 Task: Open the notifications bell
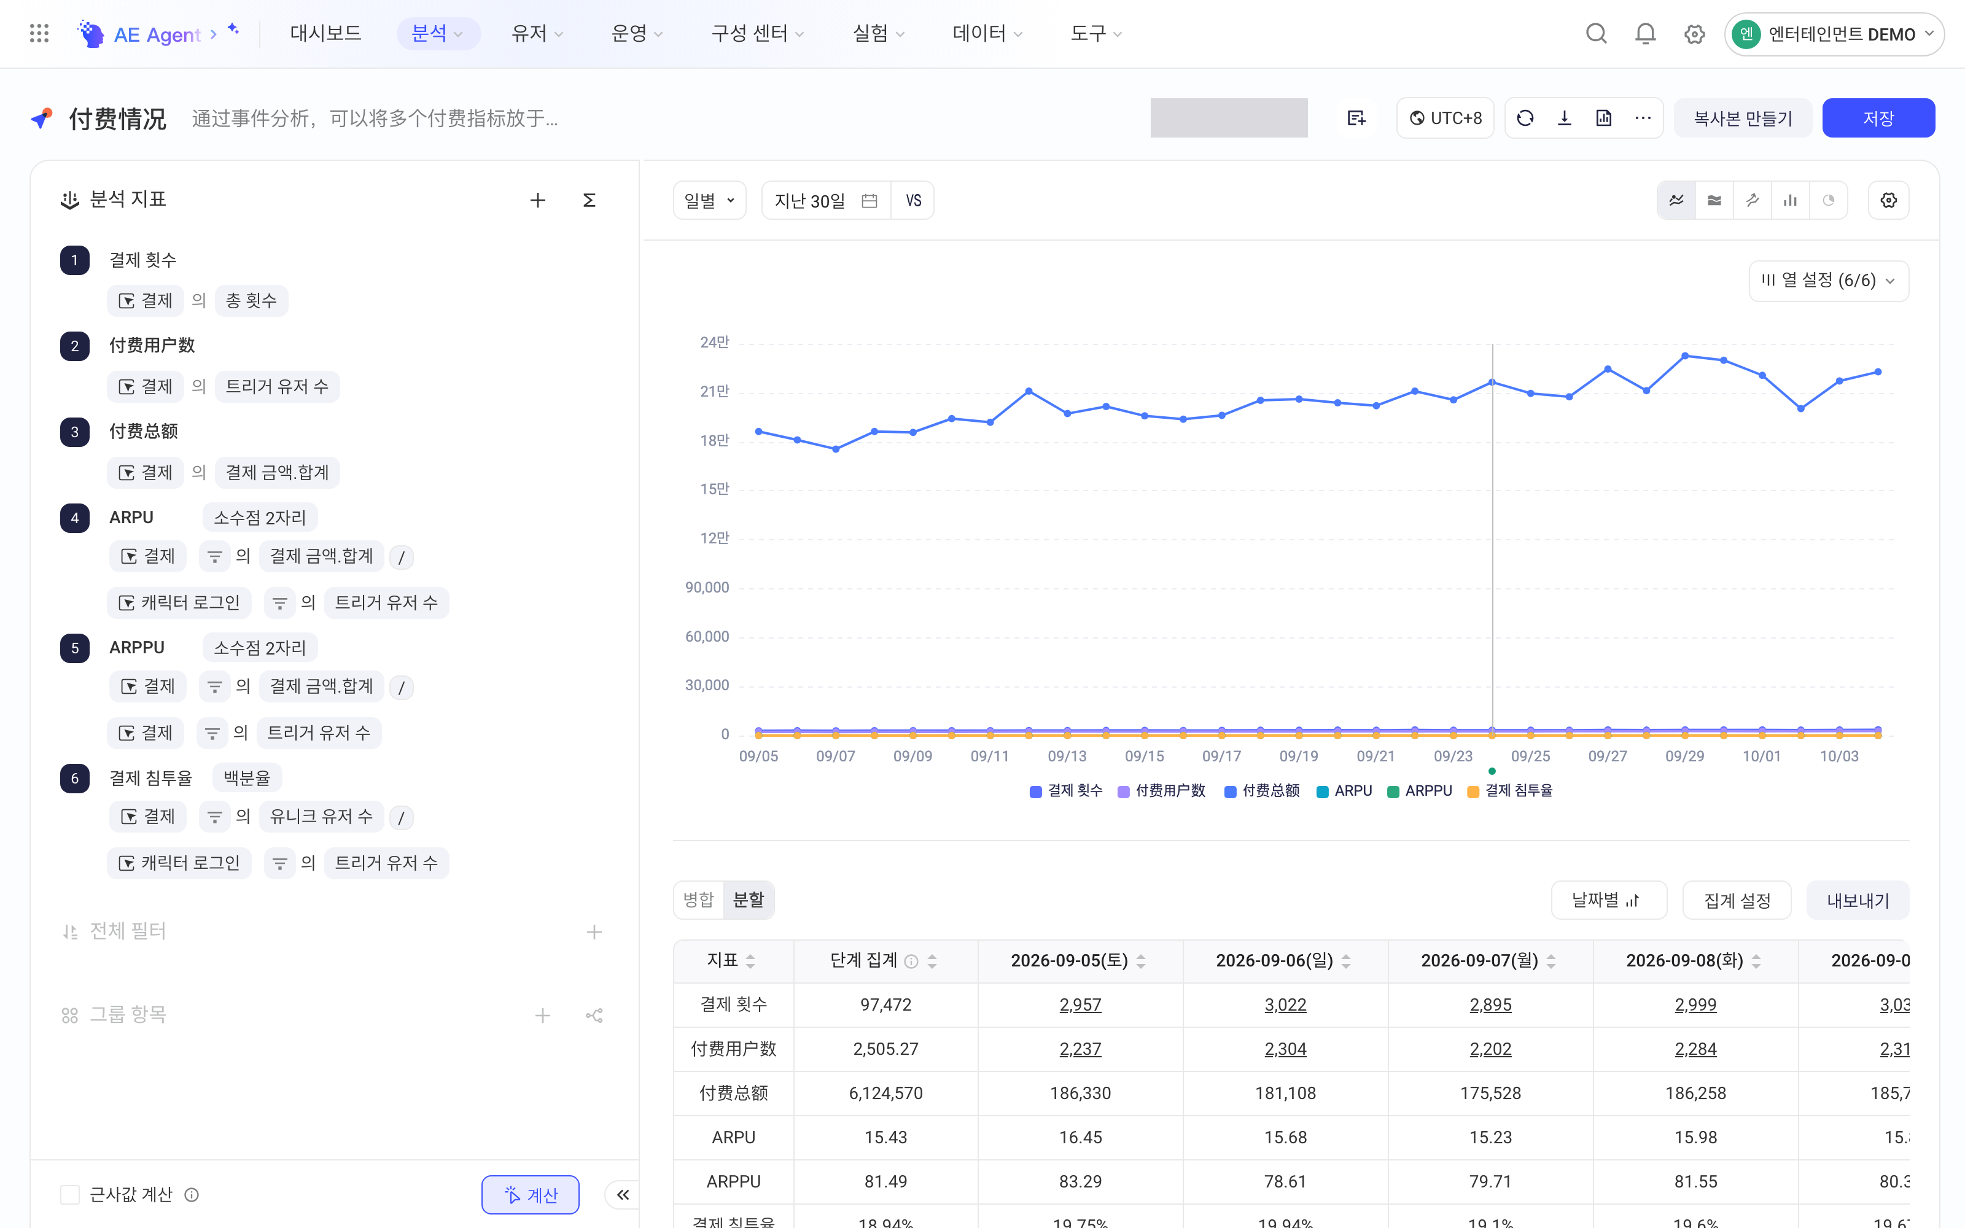1645,33
